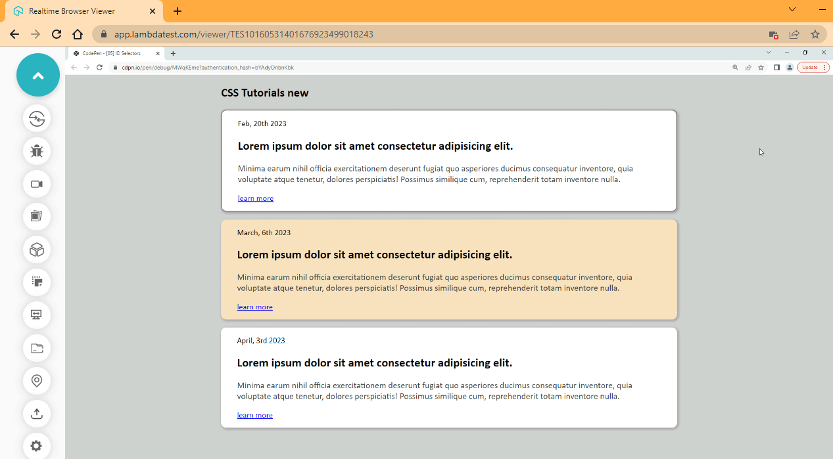Click the cdpn.io URL in inner address bar

(208, 68)
